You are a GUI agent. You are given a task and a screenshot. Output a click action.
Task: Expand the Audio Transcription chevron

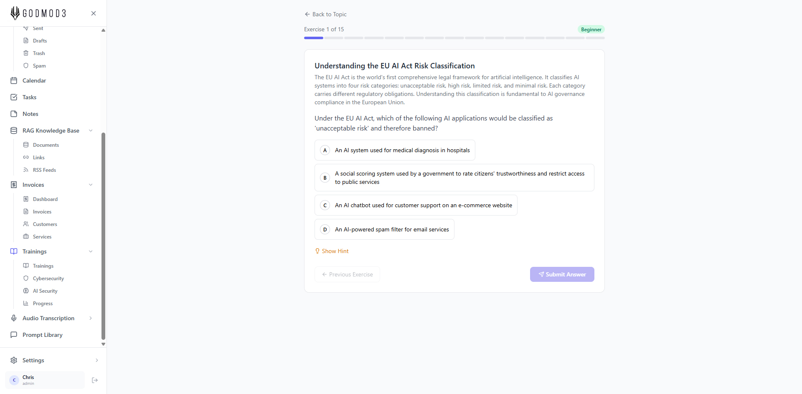coord(91,318)
